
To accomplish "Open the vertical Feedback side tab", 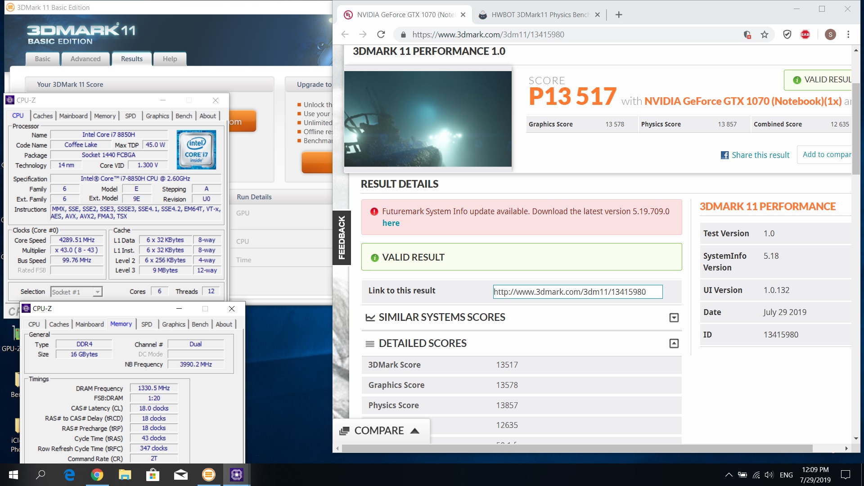I will (x=342, y=238).
